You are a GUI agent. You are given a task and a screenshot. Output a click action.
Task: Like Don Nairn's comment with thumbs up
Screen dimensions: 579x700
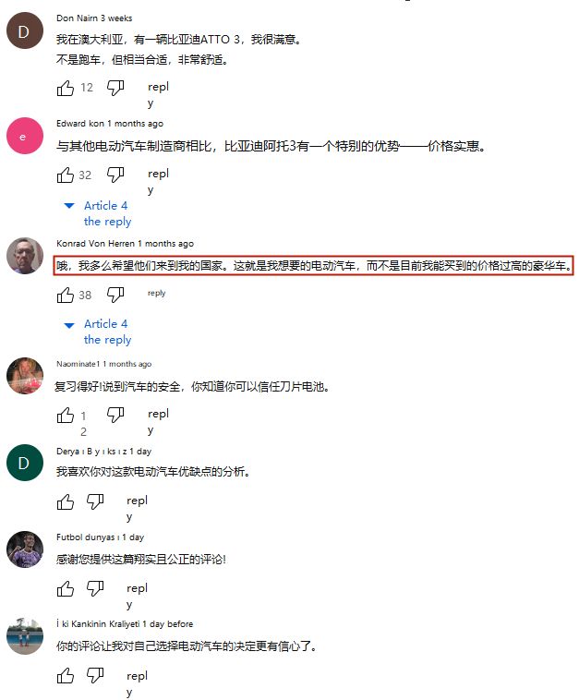pos(66,88)
